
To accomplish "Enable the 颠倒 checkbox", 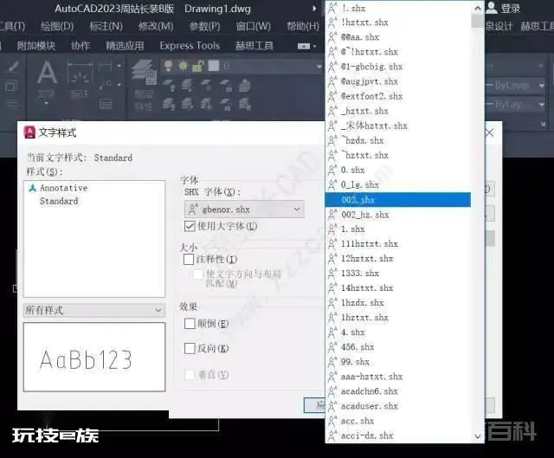I will (x=190, y=323).
